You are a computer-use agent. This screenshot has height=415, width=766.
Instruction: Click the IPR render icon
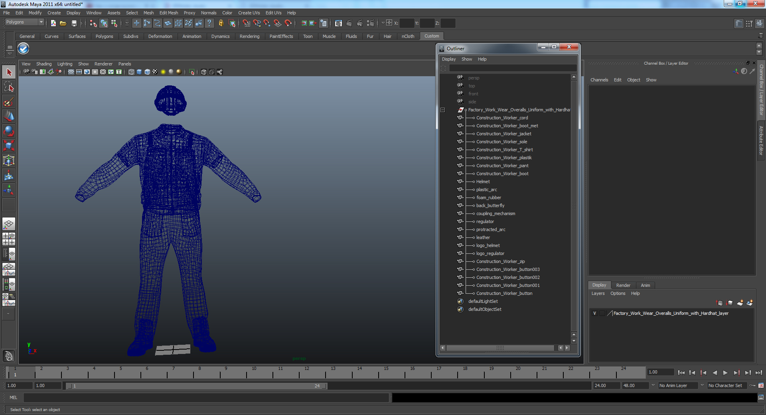click(x=359, y=24)
